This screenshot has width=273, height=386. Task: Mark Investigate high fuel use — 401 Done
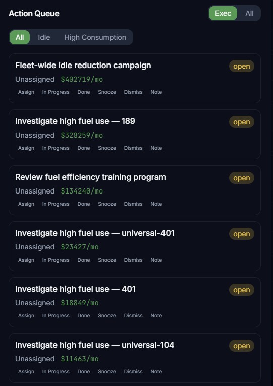point(84,315)
